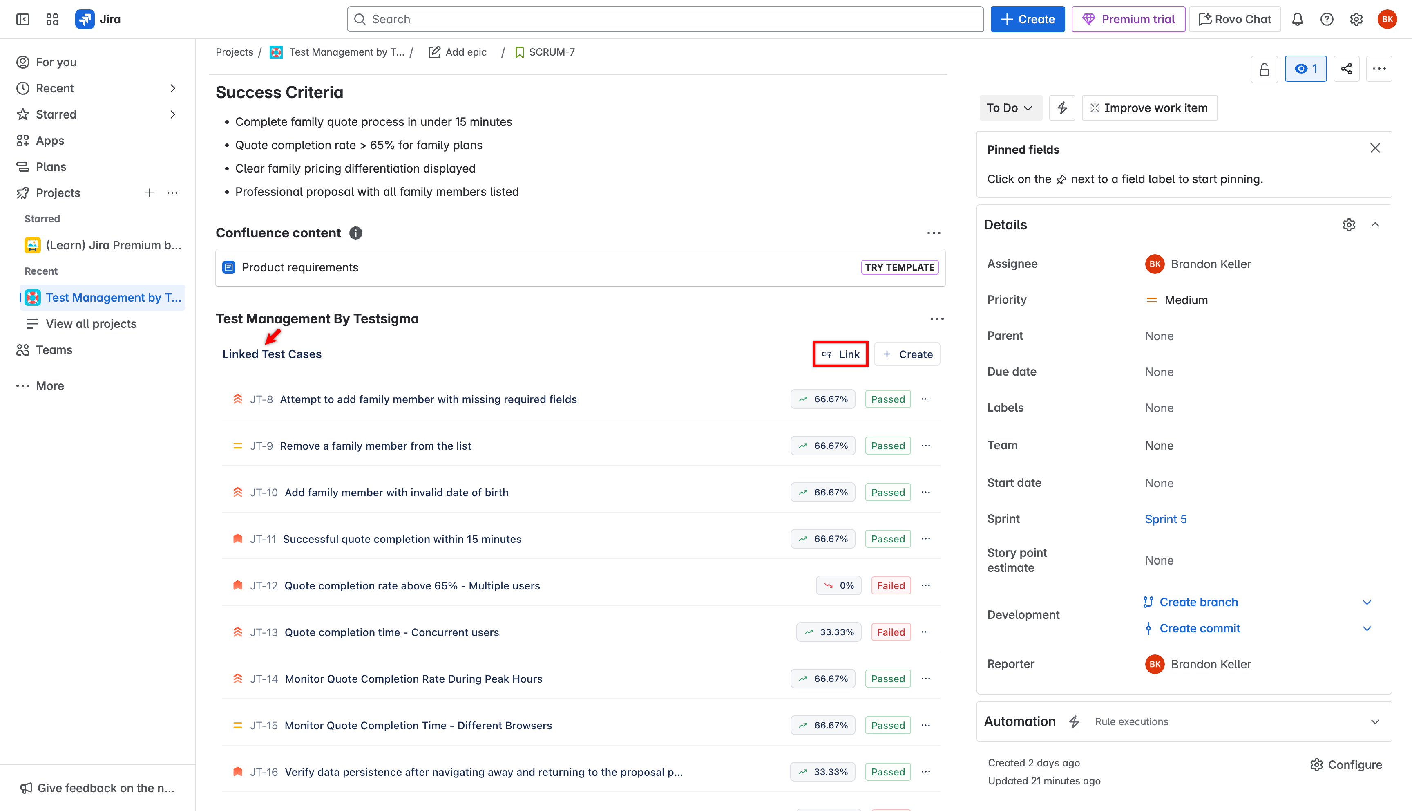
Task: Open the lock restrictions icon
Action: 1264,69
